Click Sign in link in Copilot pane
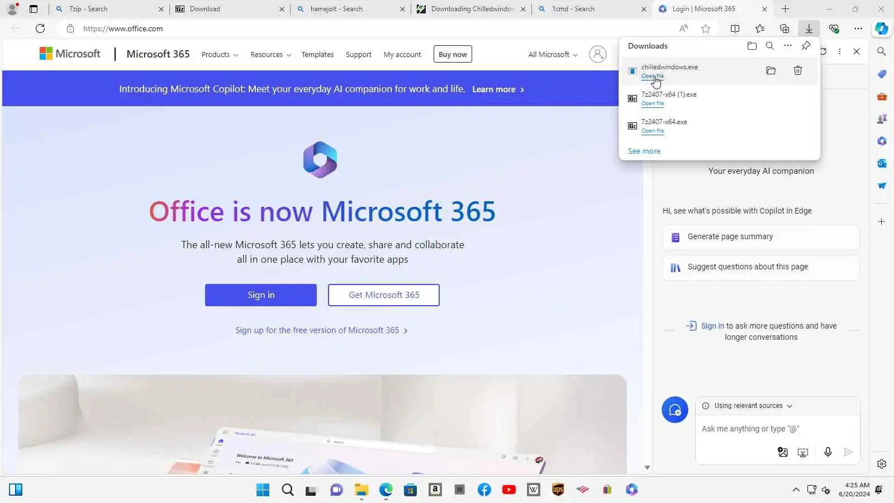Image resolution: width=894 pixels, height=503 pixels. [712, 326]
